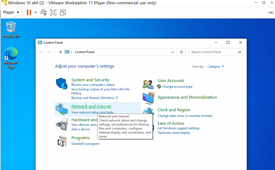This screenshot has width=275, height=170.
Task: Open Save backup copies with File History
Action: coord(100,91)
